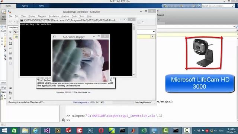Click 'Running the model on Raspberry Pi' status
The width and height of the screenshot is (238, 134).
(x=26, y=102)
